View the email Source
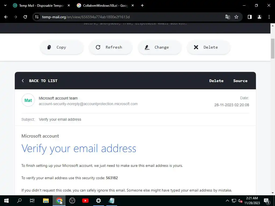Viewport: 275px width, 206px height. coord(240,81)
